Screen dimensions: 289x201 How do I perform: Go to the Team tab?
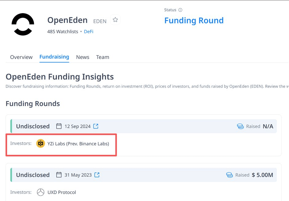click(x=102, y=57)
